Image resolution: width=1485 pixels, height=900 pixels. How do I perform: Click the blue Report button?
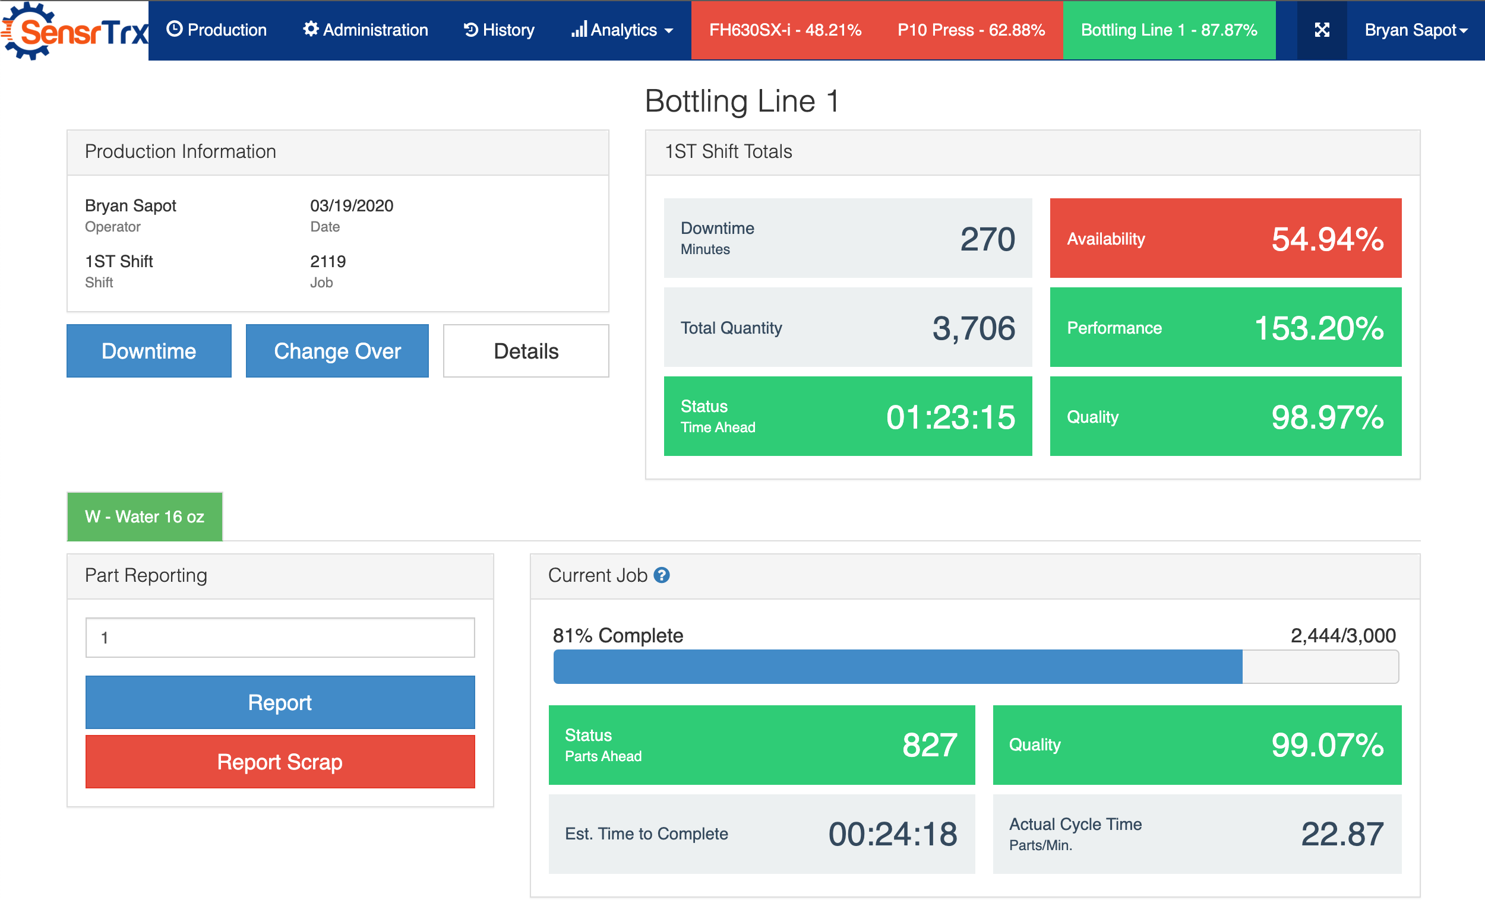(280, 702)
